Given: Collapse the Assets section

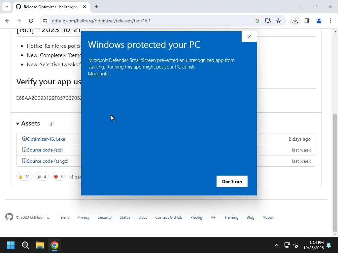Looking at the screenshot, I should click(x=28, y=124).
